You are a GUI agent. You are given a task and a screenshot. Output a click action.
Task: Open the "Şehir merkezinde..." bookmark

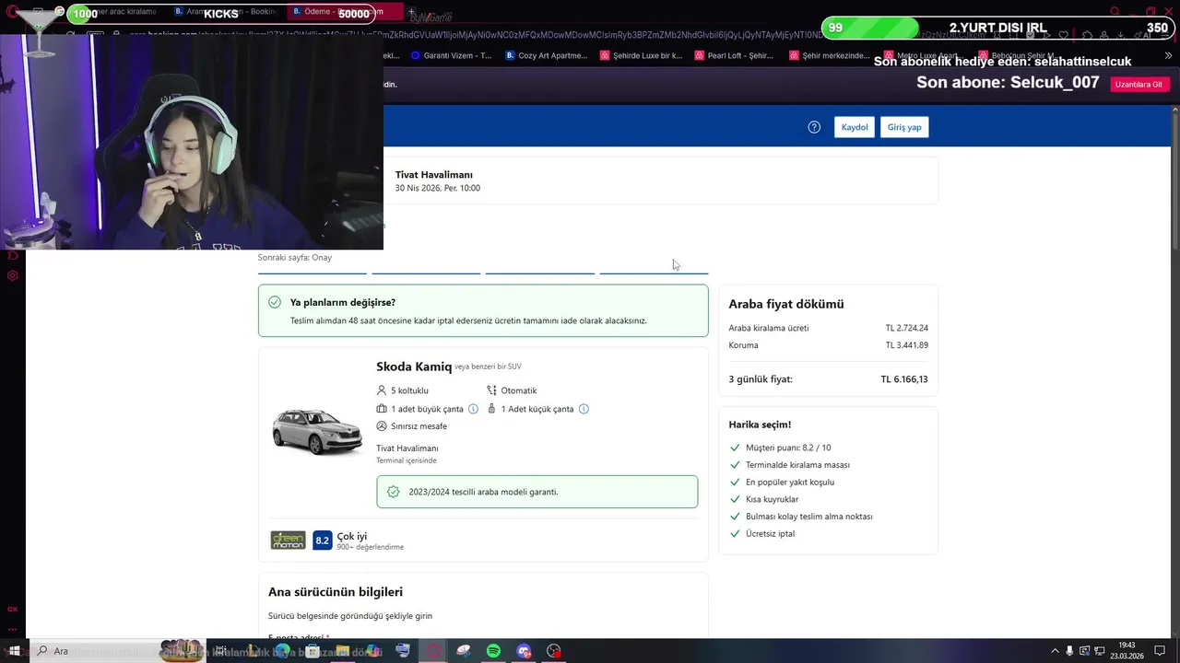pyautogui.click(x=830, y=55)
